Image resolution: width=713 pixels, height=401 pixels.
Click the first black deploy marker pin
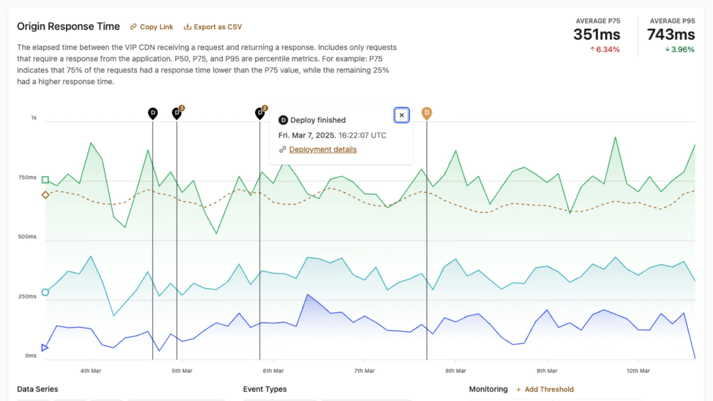pyautogui.click(x=153, y=113)
